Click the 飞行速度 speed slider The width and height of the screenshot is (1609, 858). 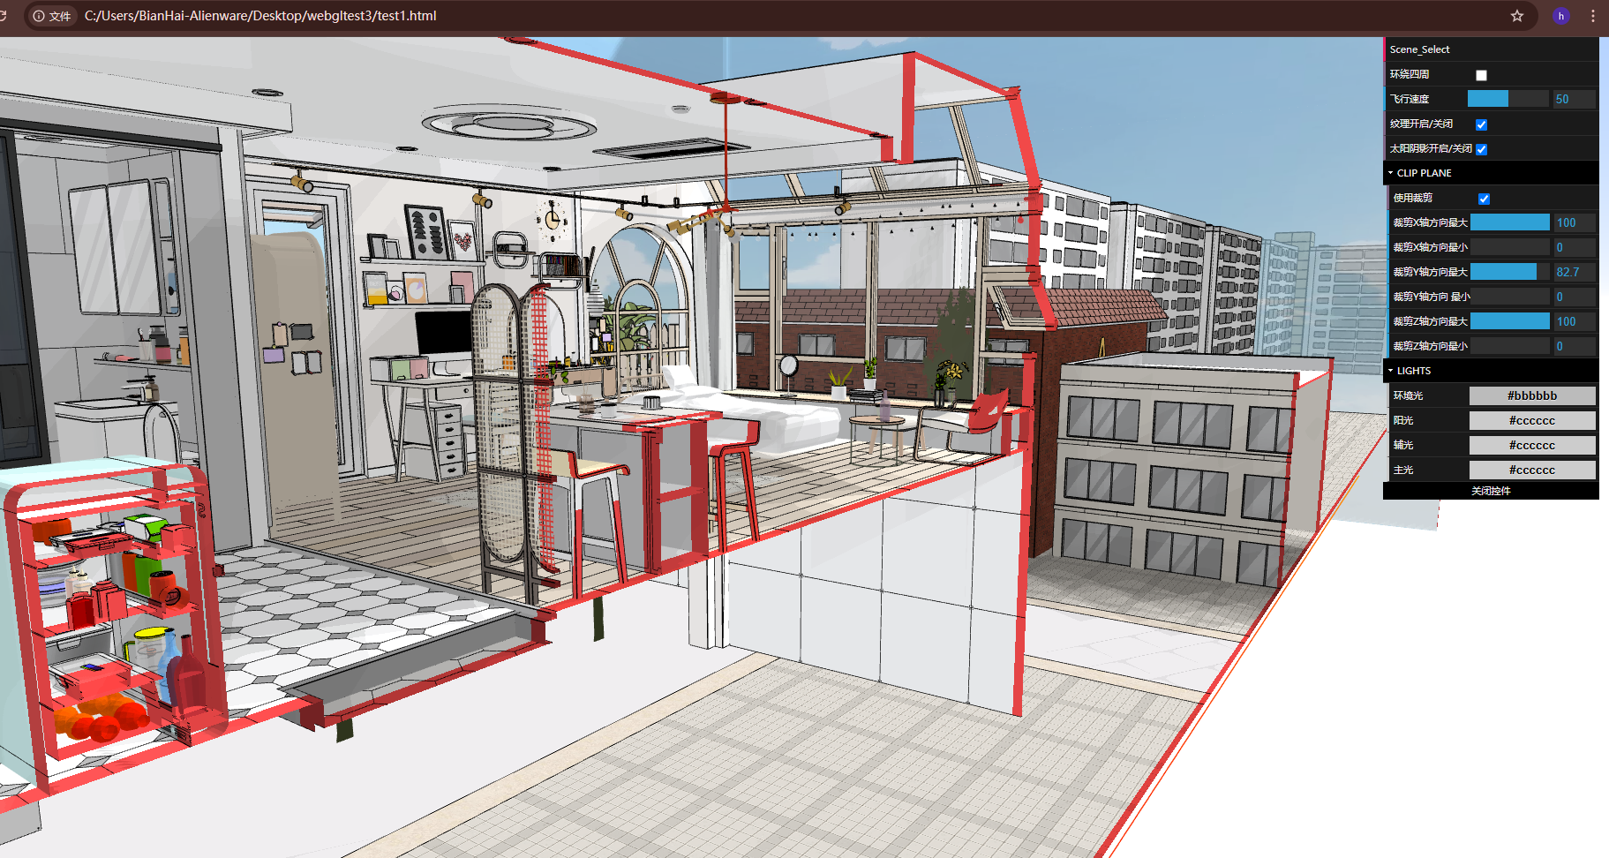[1507, 99]
